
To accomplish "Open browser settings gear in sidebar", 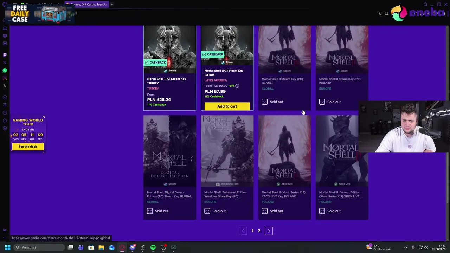I will click(5, 128).
